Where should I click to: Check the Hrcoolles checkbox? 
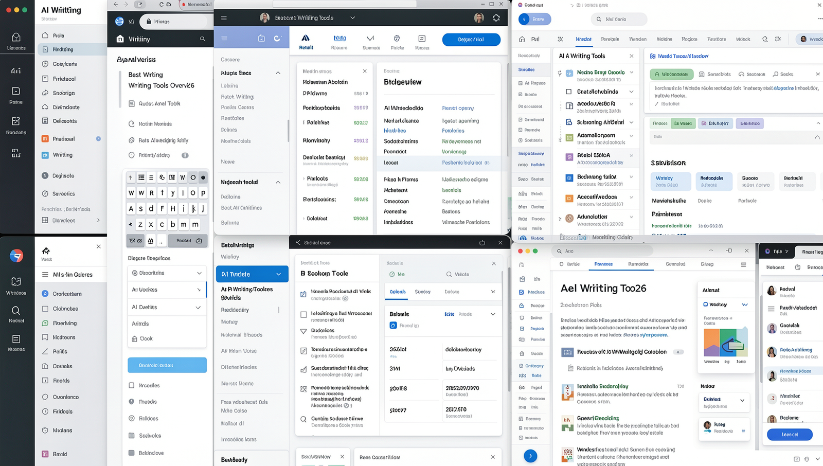[x=131, y=385]
